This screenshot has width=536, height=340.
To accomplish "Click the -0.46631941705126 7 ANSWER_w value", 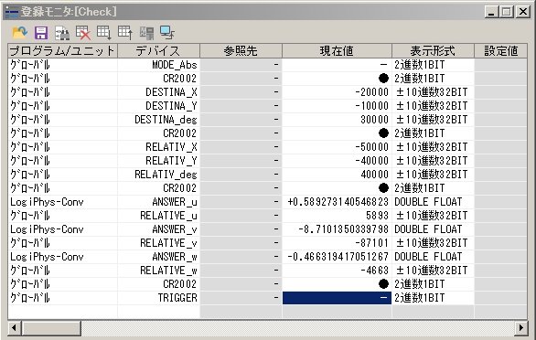I will coord(337,257).
